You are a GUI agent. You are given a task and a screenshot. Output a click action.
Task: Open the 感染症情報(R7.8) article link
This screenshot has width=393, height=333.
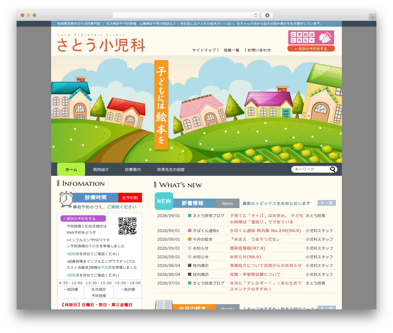point(247,248)
